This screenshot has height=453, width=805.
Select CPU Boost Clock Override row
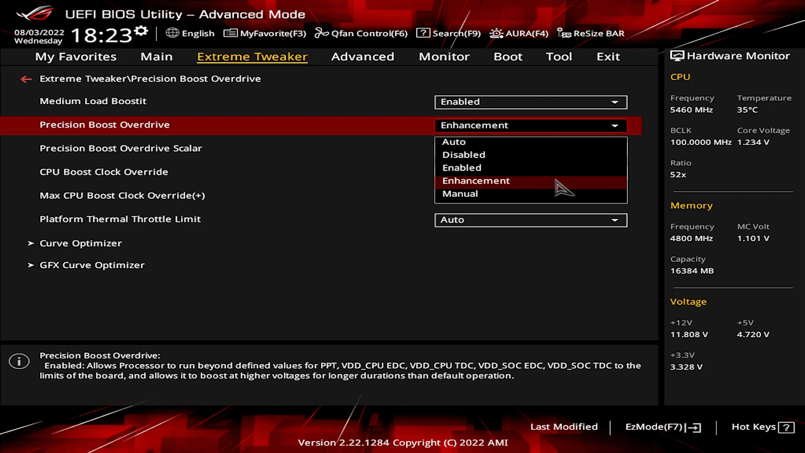click(x=104, y=172)
